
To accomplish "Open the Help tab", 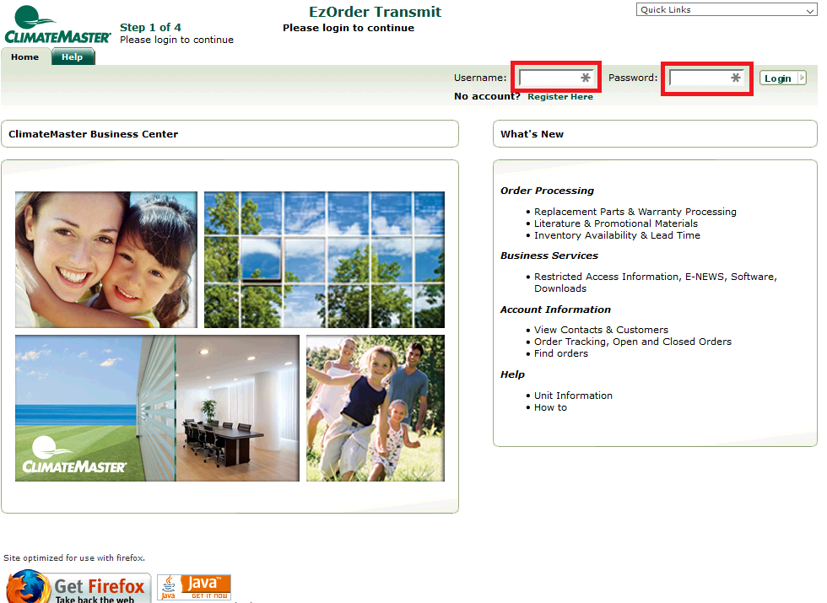I will pyautogui.click(x=73, y=57).
